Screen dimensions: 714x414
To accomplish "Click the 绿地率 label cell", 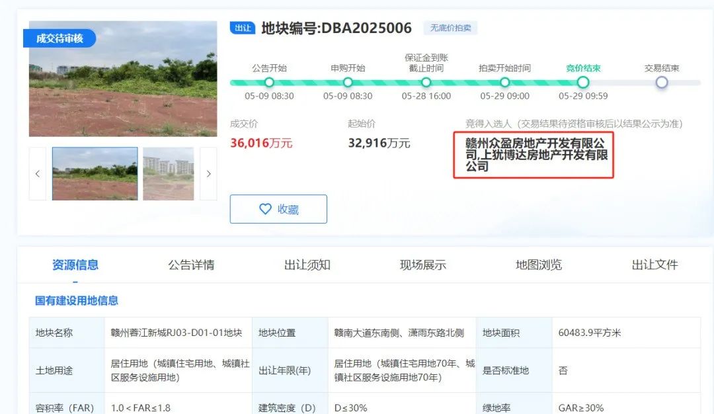I will pyautogui.click(x=514, y=403).
